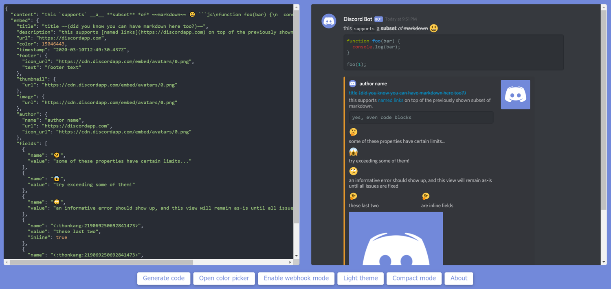Click the preview scroll-up arrow
The image size is (611, 289).
(604, 7)
